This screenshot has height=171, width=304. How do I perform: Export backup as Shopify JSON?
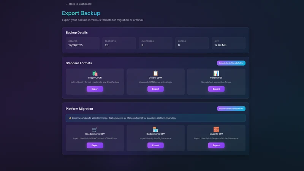(x=95, y=89)
